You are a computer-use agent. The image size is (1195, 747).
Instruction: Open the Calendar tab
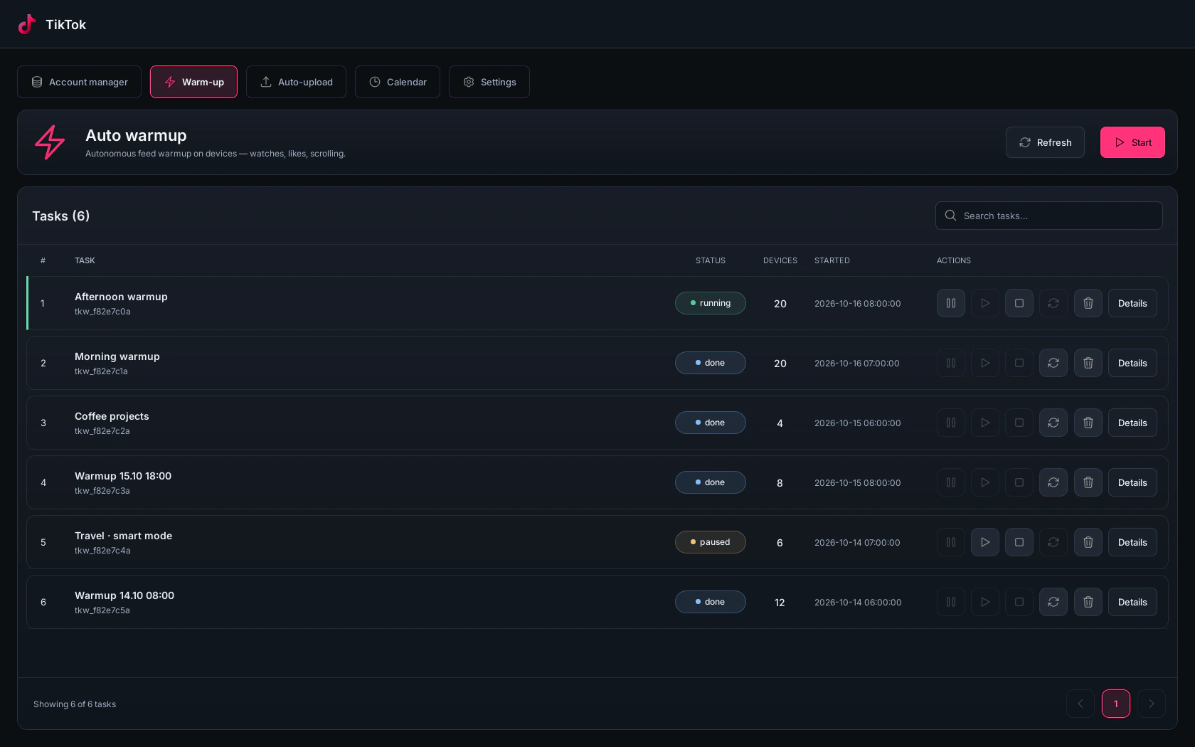point(398,82)
